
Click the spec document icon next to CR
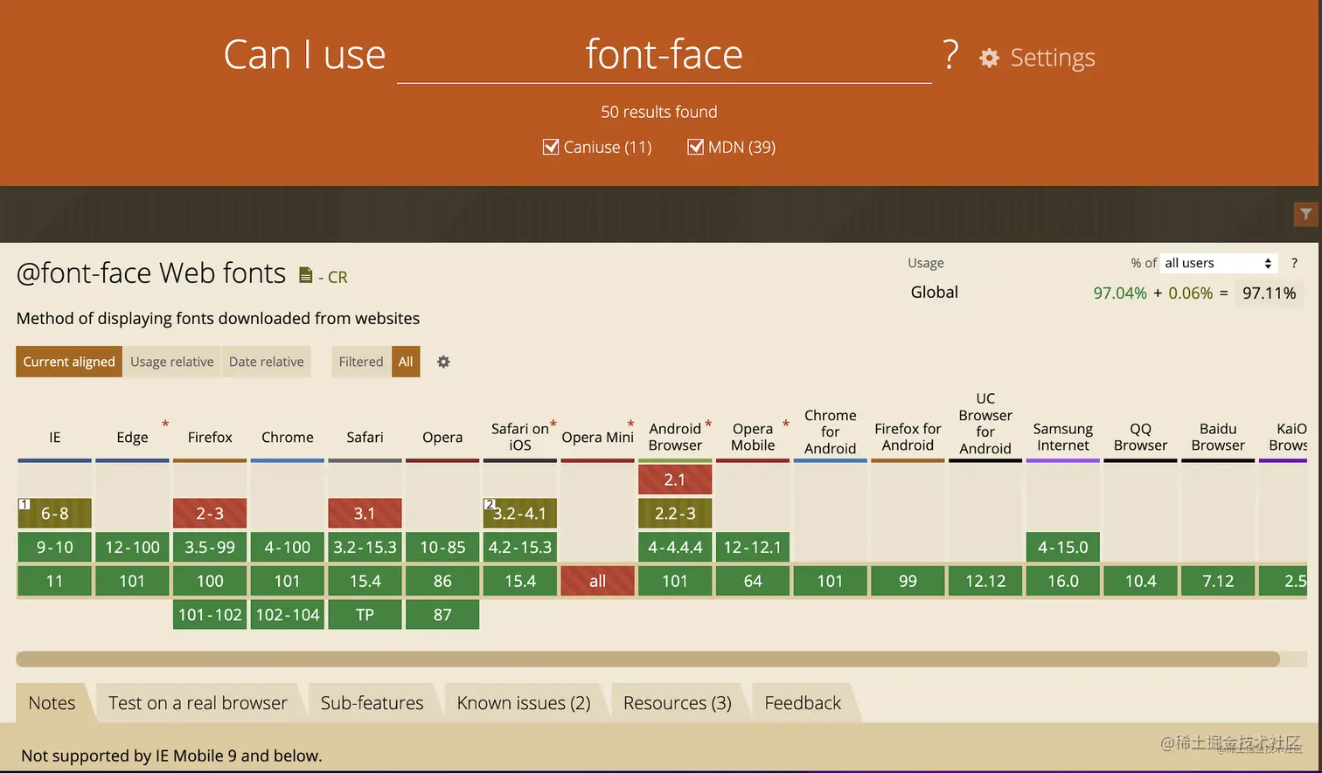pyautogui.click(x=305, y=275)
